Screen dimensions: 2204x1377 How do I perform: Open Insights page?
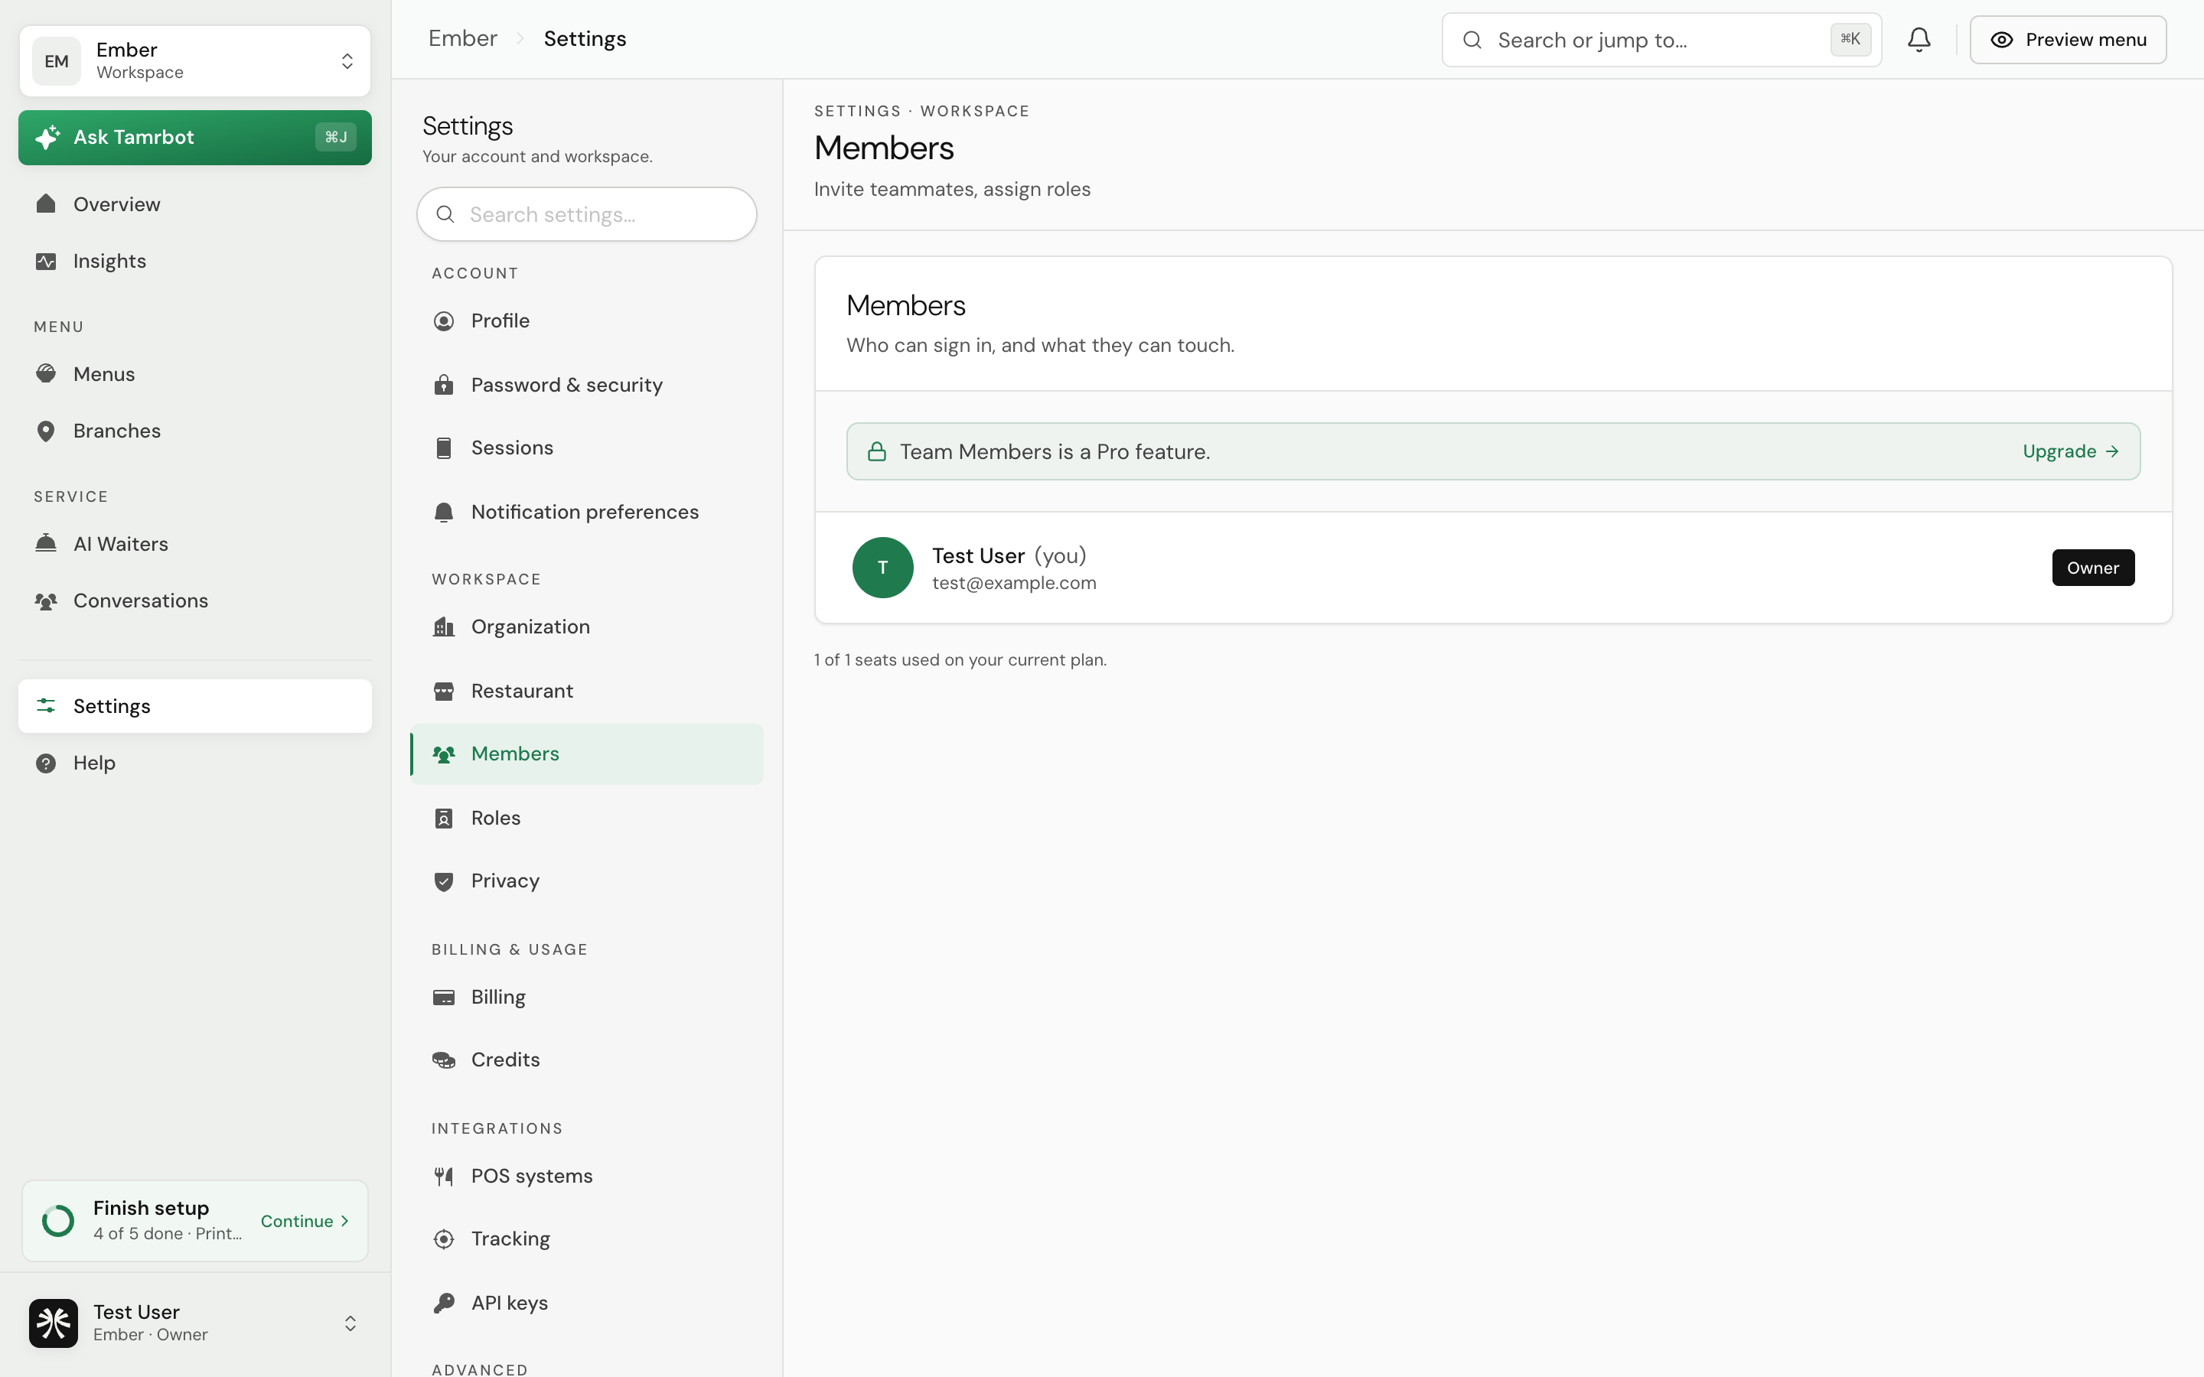coord(195,262)
